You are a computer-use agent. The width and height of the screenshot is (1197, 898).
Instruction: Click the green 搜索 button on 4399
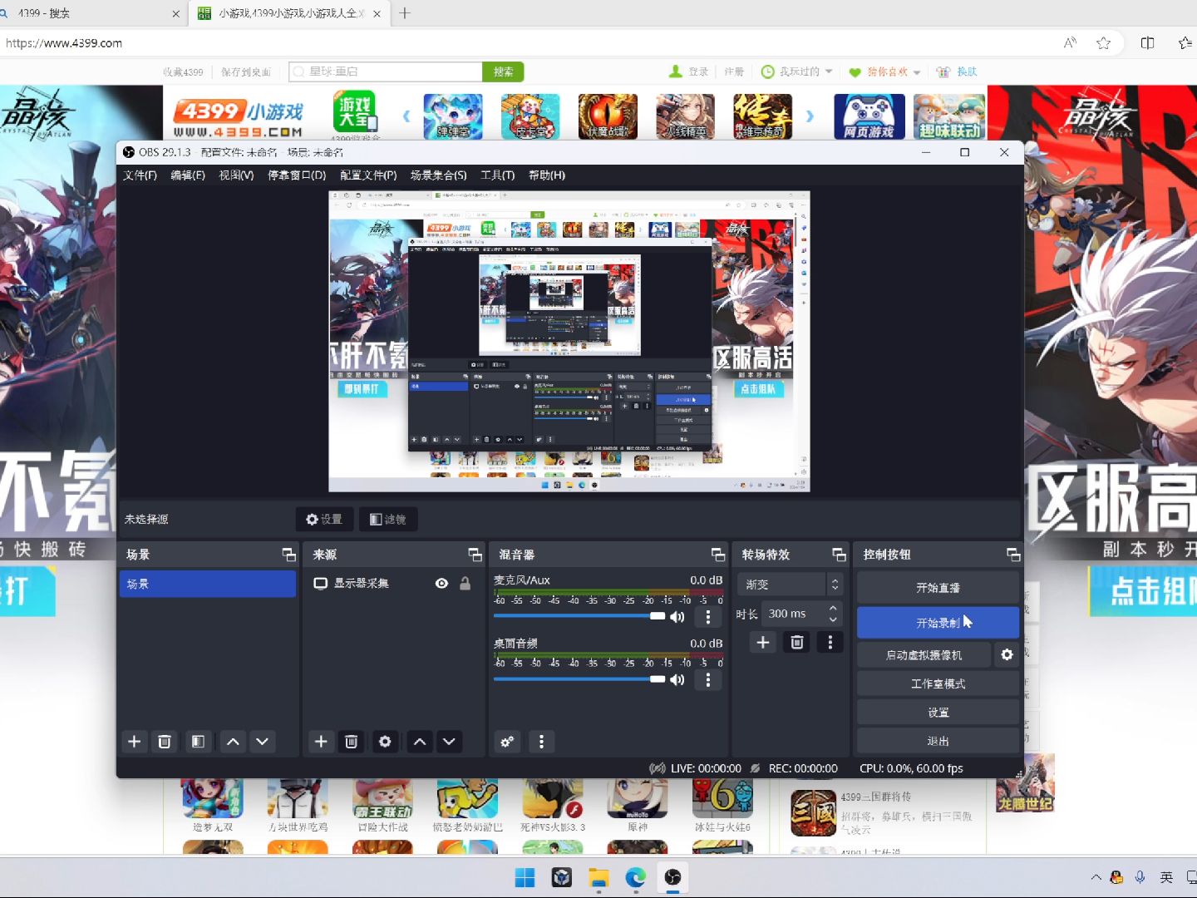coord(503,72)
